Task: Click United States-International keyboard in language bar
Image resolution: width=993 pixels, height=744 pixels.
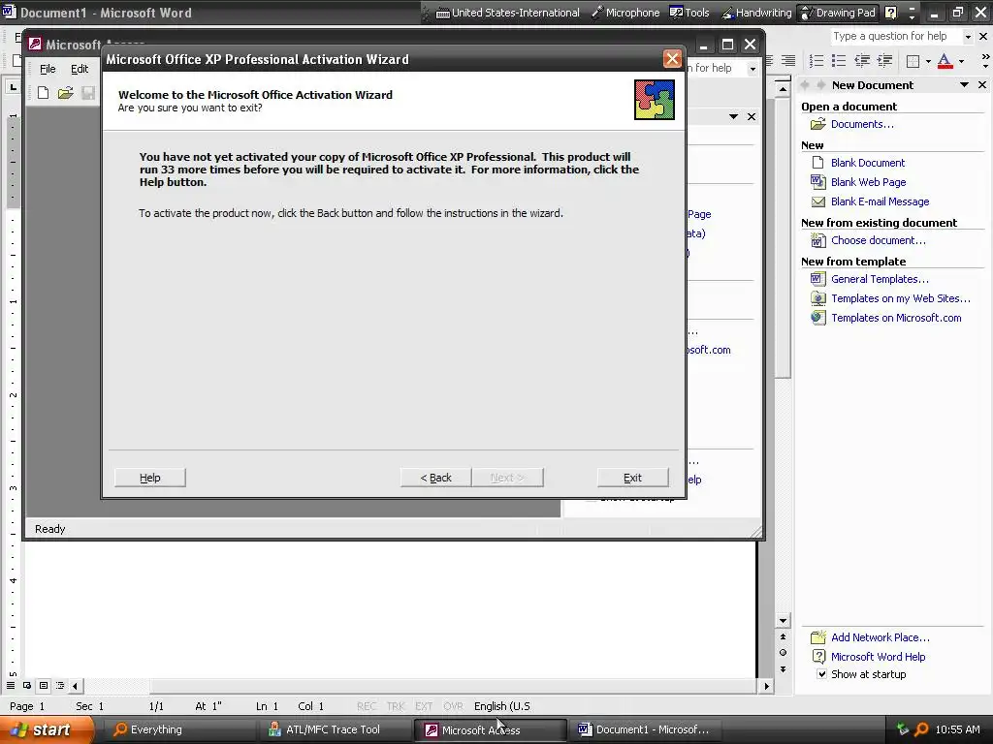Action: point(508,13)
